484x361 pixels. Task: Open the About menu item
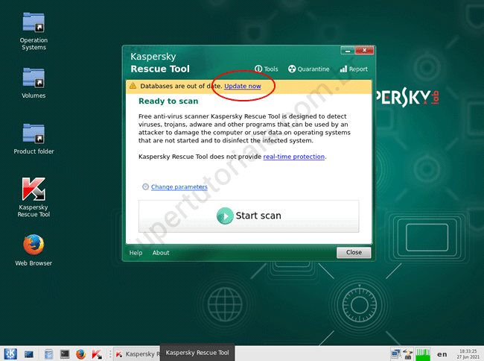[161, 253]
